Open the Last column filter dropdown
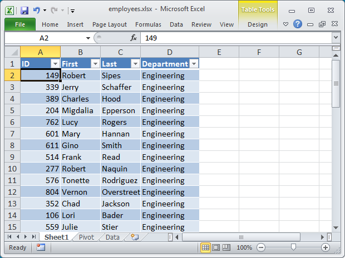This screenshot has height=258, width=345. point(135,64)
